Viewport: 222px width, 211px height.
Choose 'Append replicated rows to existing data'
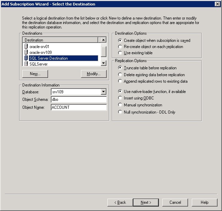click(120, 81)
